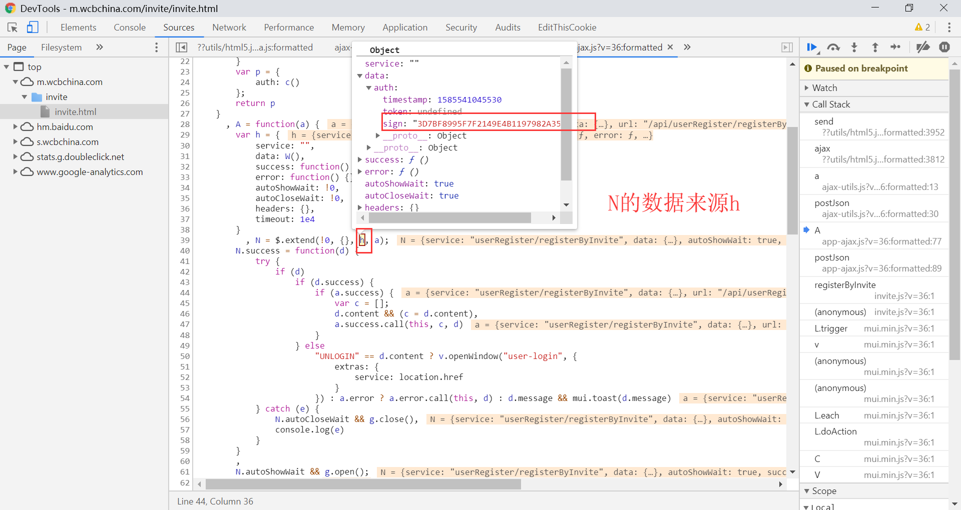
Task: Select the L.each call stack frame
Action: point(874,415)
